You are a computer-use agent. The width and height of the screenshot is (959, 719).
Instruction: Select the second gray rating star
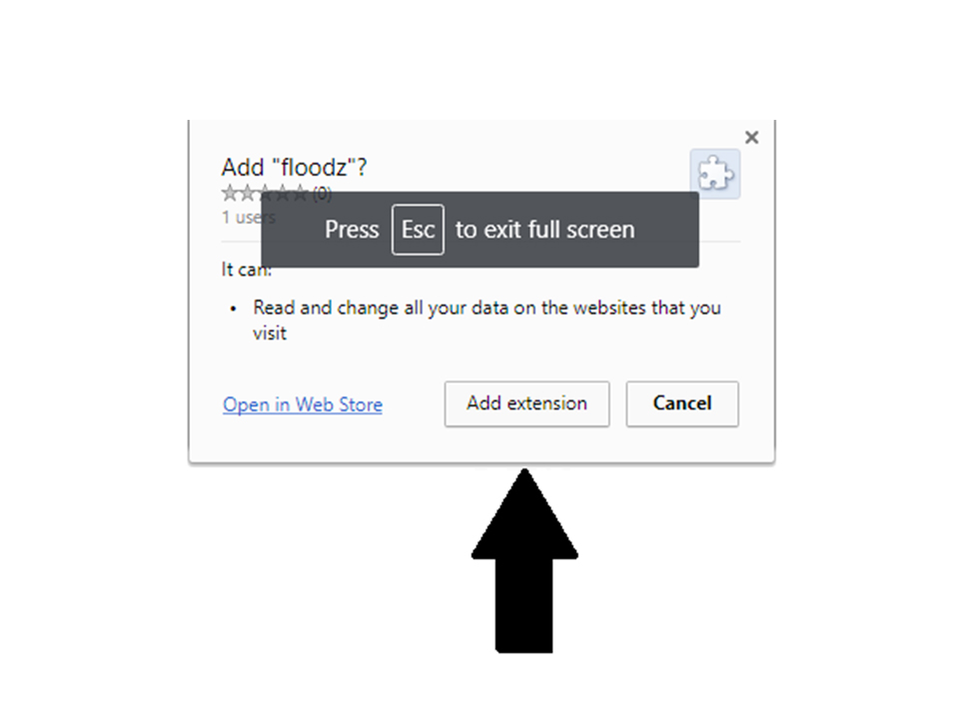click(247, 194)
